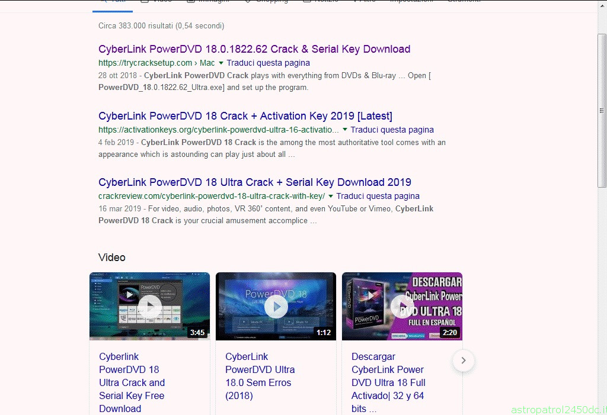Click the crackreview.com URL
This screenshot has width=607, height=415.
point(212,196)
